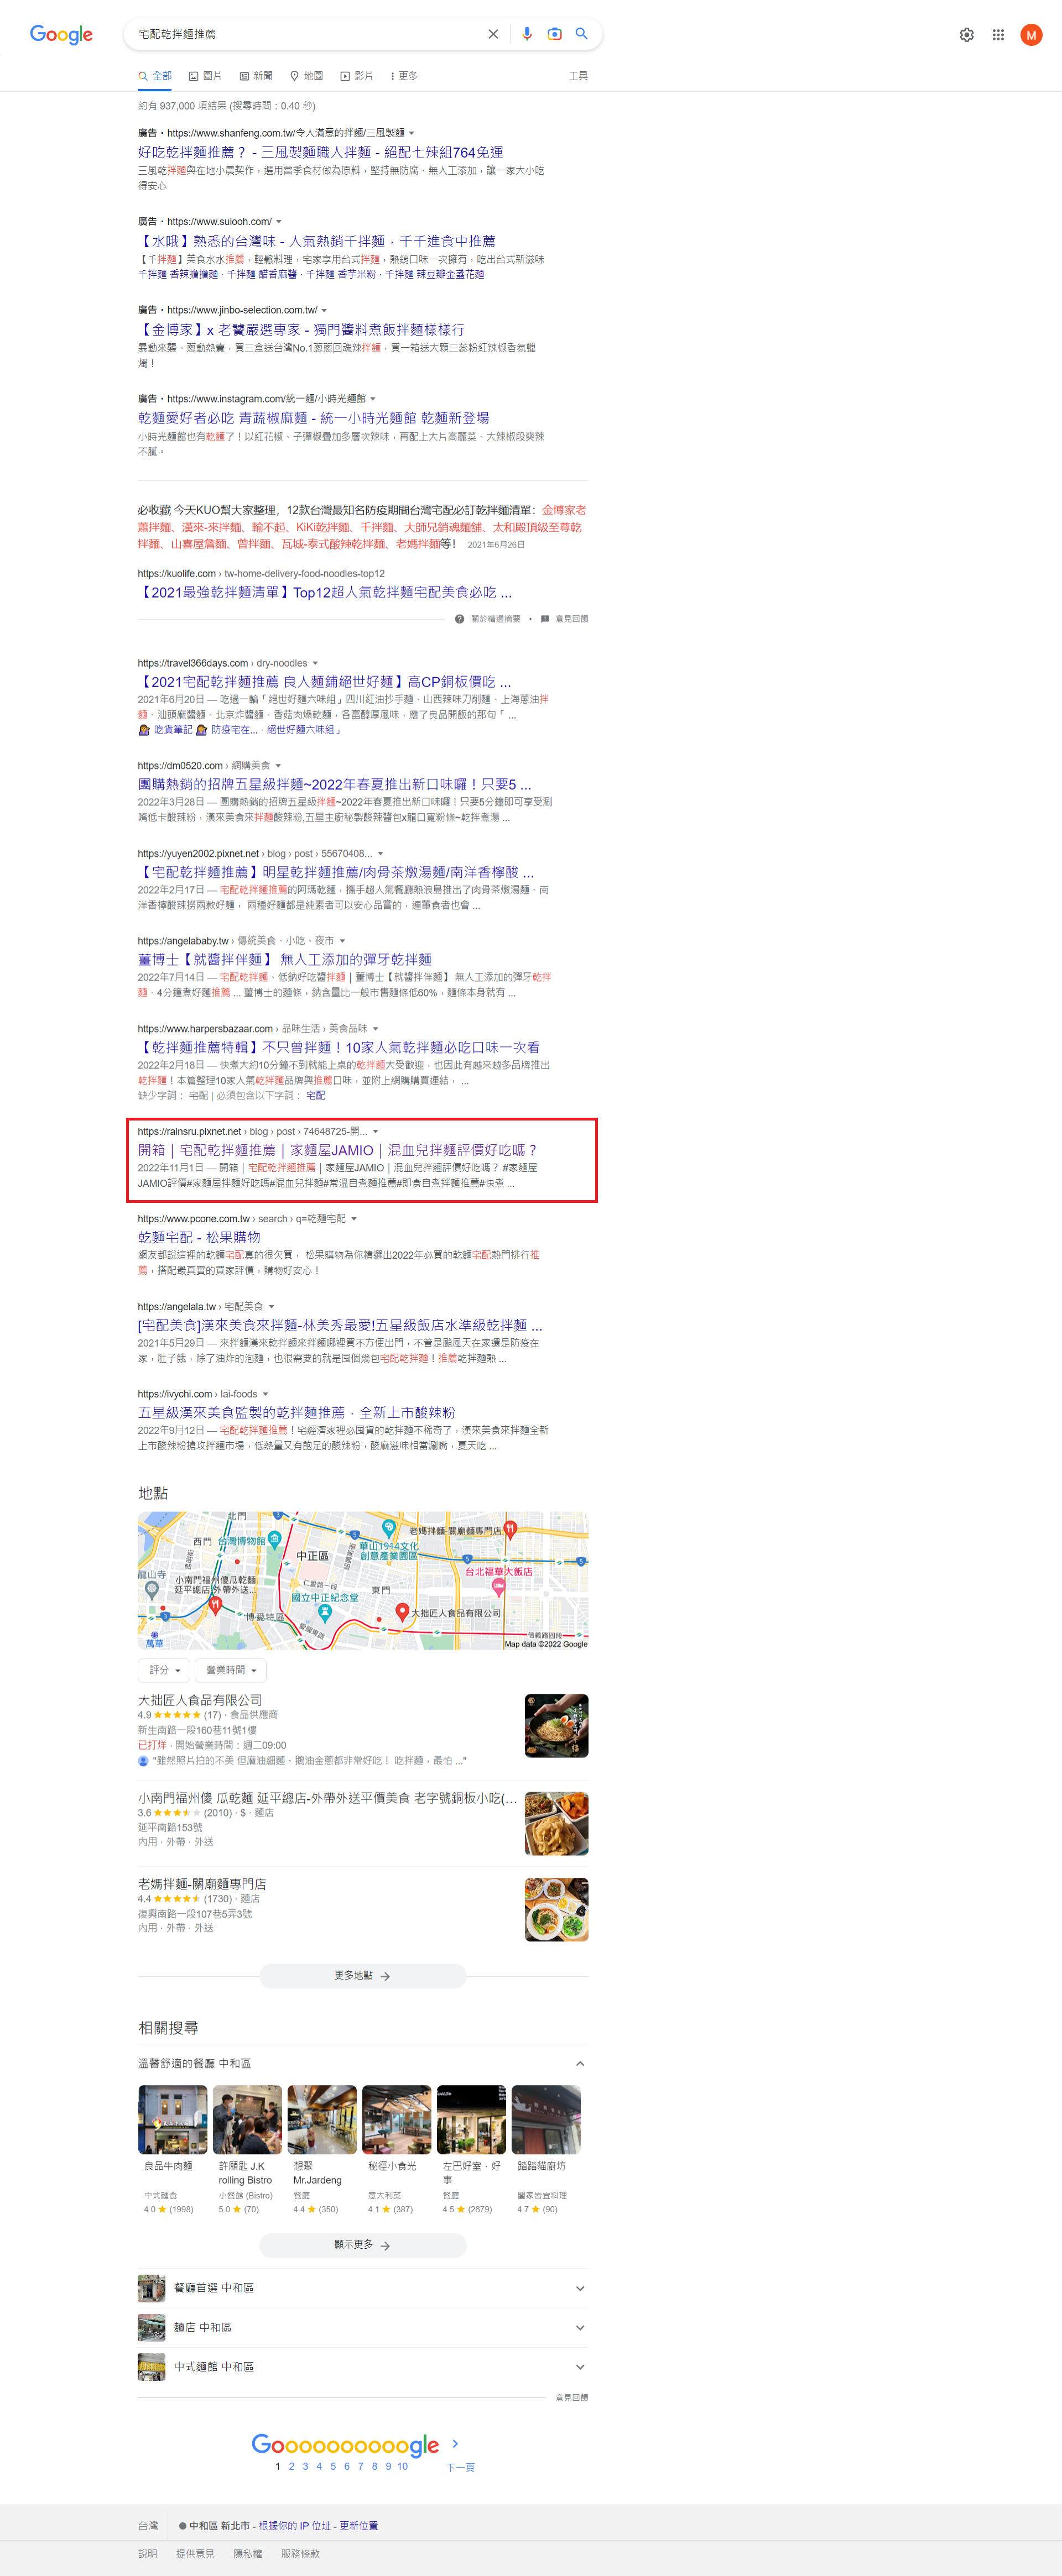
Task: Open the harpersbazaar 乾拌麵推薦特輯 result
Action: pos(339,1048)
